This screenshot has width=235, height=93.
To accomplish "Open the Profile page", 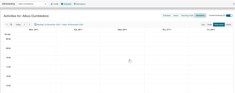I will coord(55,4).
